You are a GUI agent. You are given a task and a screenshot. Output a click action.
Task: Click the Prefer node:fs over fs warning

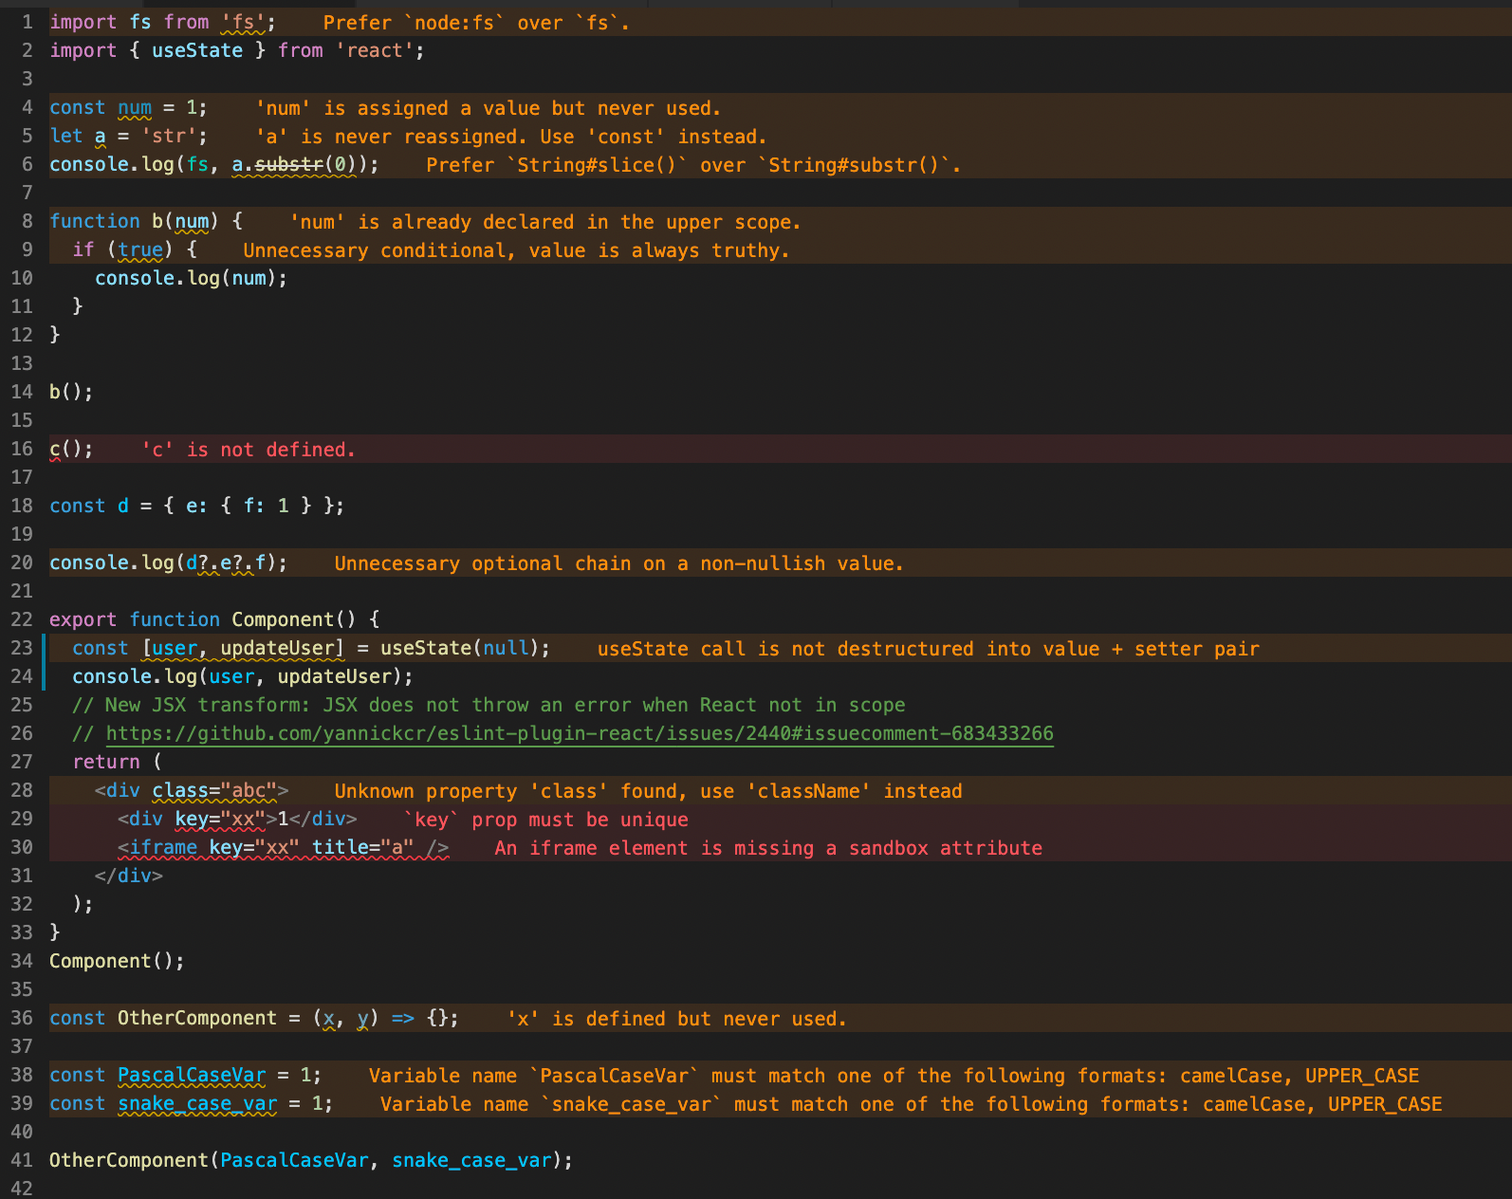click(476, 23)
